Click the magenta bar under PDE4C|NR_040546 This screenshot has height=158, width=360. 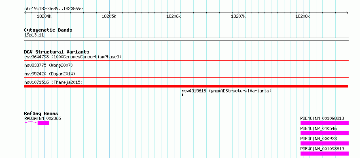[x=324, y=133]
